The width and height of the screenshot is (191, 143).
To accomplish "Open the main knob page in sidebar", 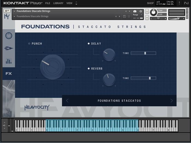I will 9,36.
